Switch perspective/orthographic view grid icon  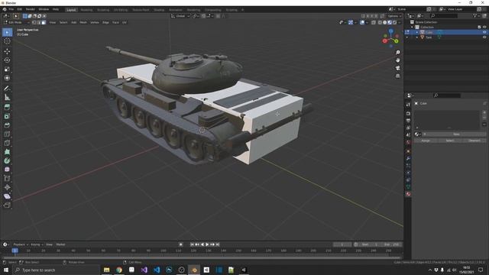point(397,76)
